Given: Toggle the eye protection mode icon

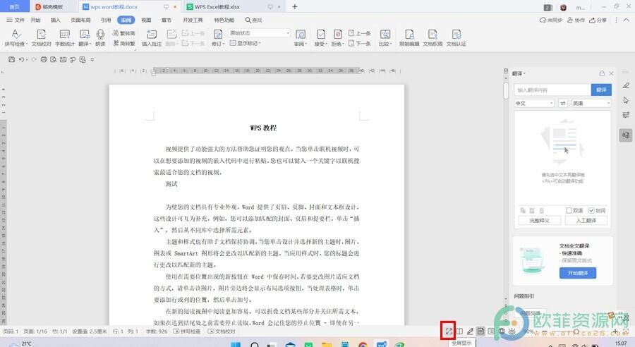Looking at the screenshot, I should tap(512, 331).
